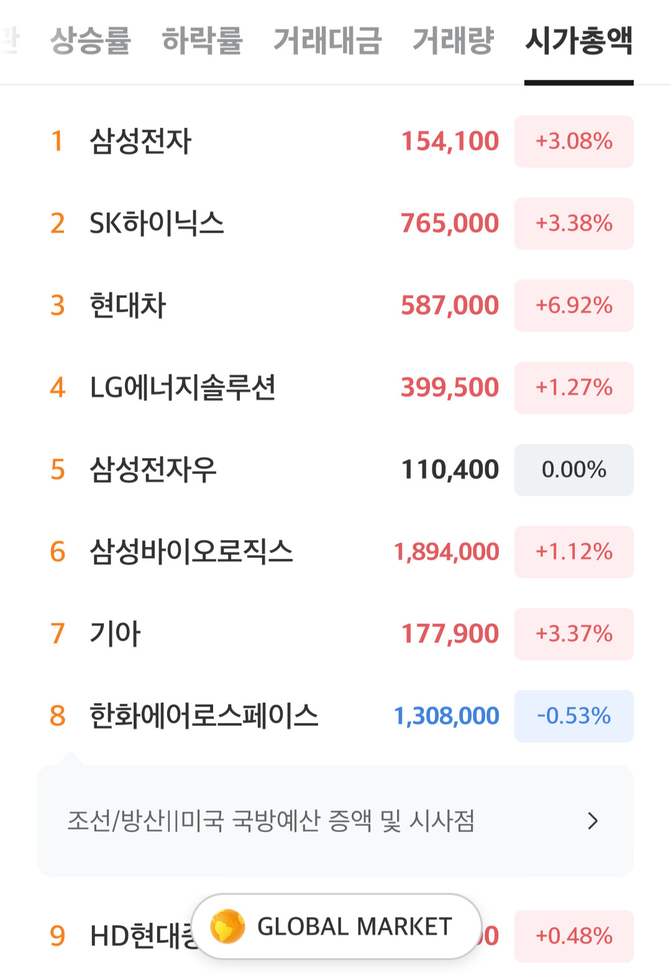Read the 미국 국방예산 증액 news text
Viewport: 671px width, 977px height.
[x=271, y=821]
